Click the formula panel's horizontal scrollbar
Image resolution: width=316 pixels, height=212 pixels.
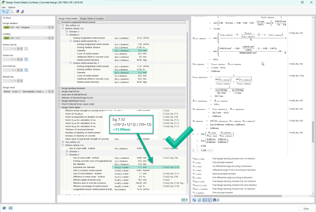pos(237,196)
